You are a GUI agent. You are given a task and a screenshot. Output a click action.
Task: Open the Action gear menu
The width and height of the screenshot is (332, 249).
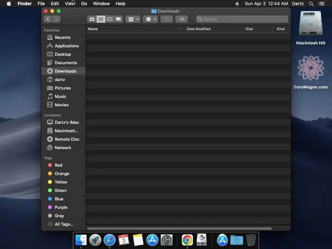(x=150, y=19)
